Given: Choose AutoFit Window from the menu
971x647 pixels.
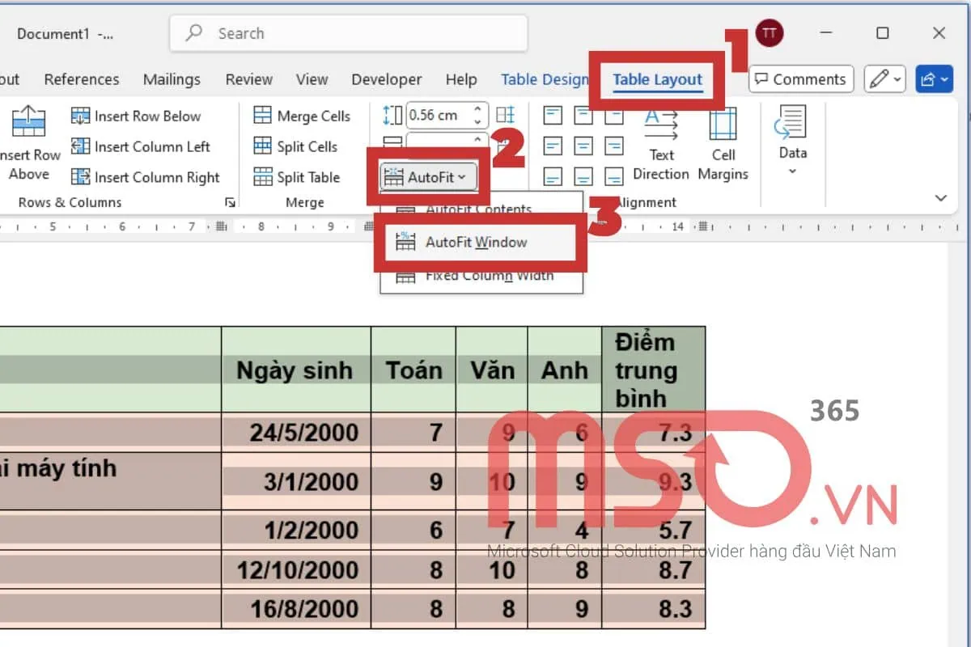Looking at the screenshot, I should click(x=481, y=242).
